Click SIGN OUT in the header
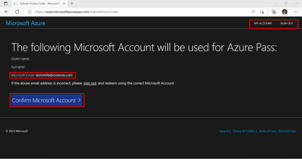Screen dimensions: 302x159 point(286,23)
